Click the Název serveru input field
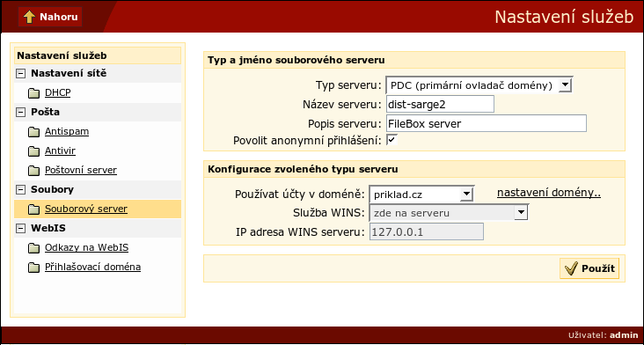The image size is (644, 345). pyautogui.click(x=440, y=105)
